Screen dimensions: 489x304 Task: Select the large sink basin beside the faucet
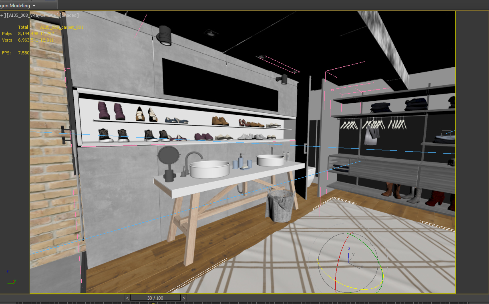pos(209,169)
